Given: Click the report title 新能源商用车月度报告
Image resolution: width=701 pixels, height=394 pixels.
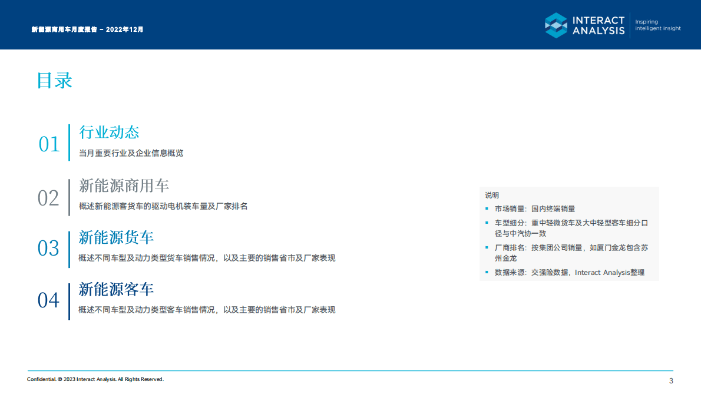Looking at the screenshot, I should click(x=65, y=28).
